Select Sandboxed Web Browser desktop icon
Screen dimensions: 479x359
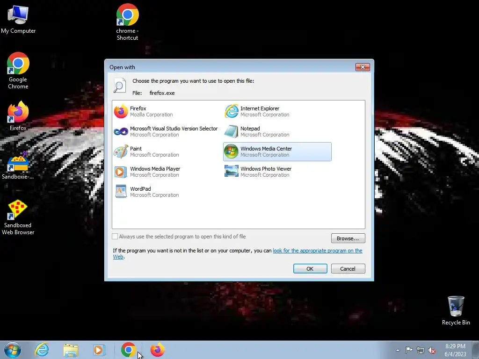18,217
